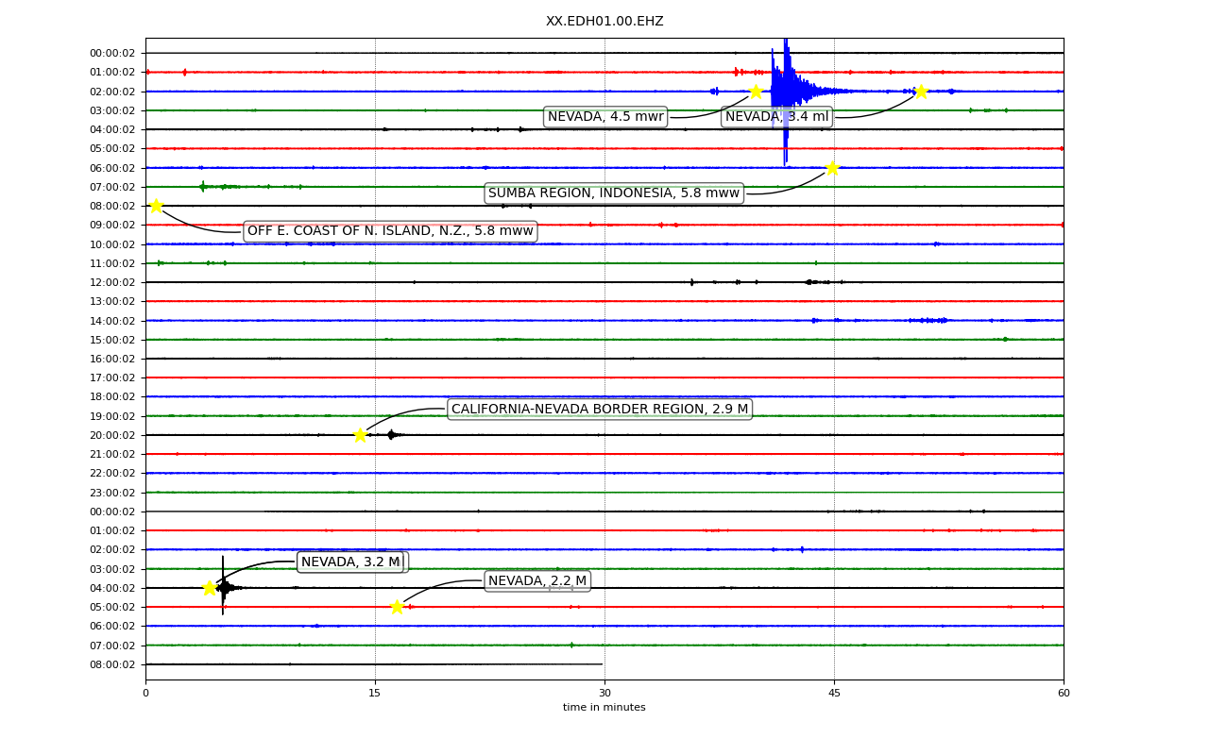Click the Sumba Region Indonesia event star
Image resolution: width=1209 pixels, height=755 pixels.
832,168
